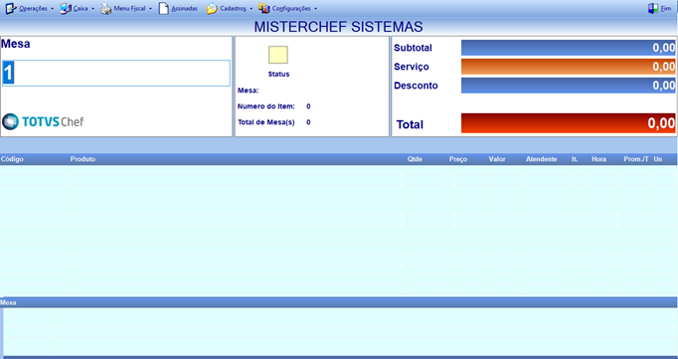The image size is (678, 359).
Task: Click the red Total value bar
Action: coord(569,123)
